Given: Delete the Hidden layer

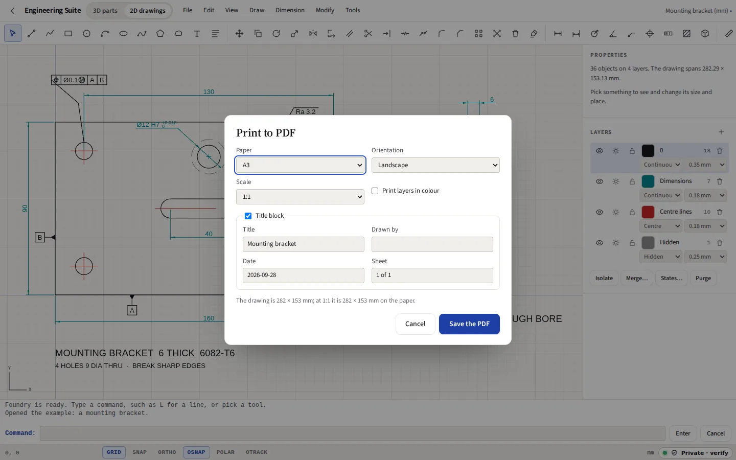Looking at the screenshot, I should pyautogui.click(x=720, y=243).
